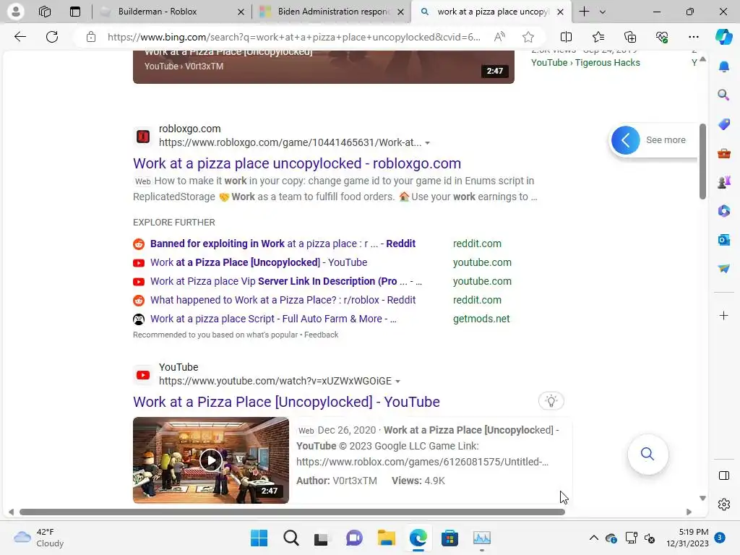Open Work at Pizza place Vip Server link

[286, 281]
